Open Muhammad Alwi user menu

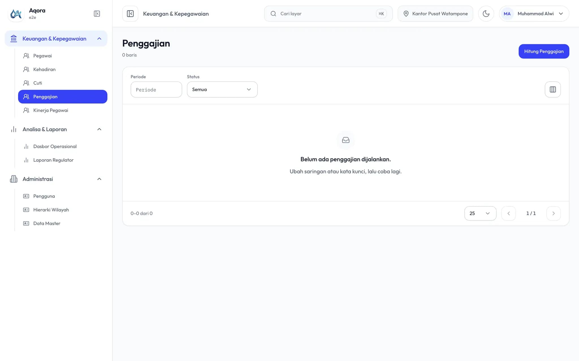point(534,14)
